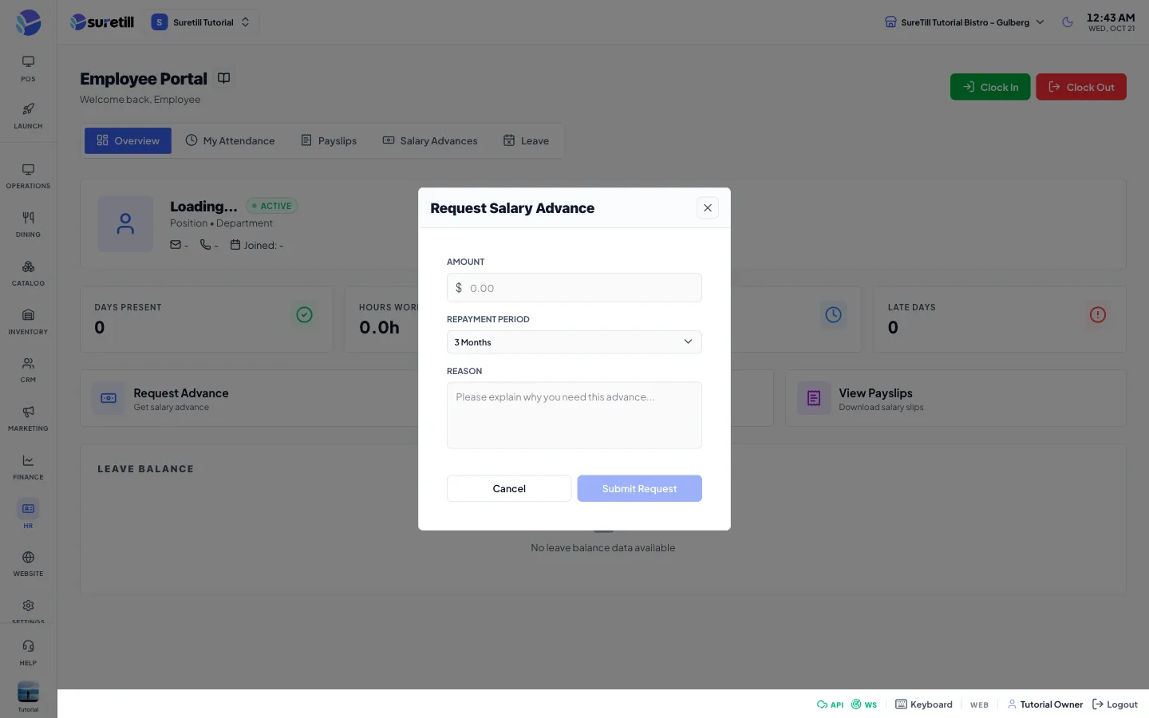Screen dimensions: 1149x718
Task: Click the Clock In button
Action: (x=990, y=87)
